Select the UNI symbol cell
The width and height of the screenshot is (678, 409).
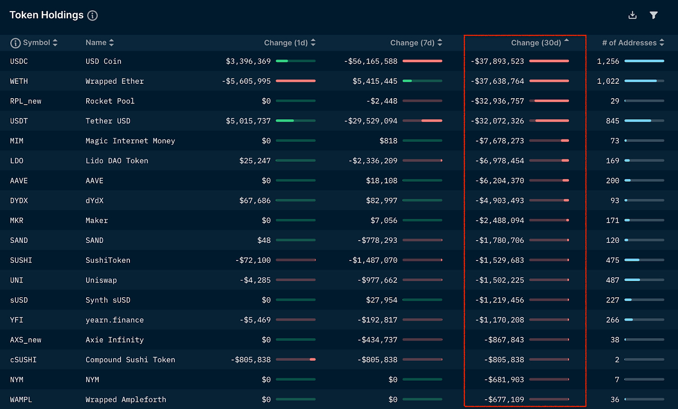coord(17,281)
